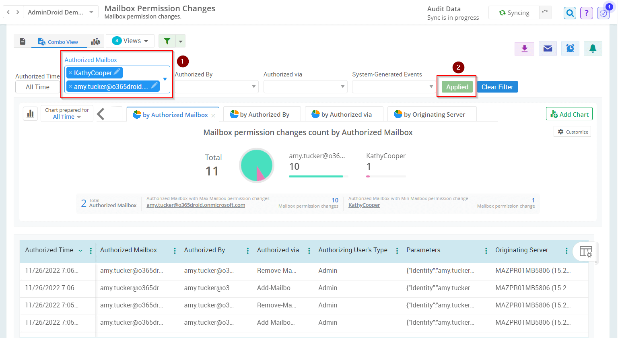This screenshot has width=618, height=338.
Task: Click the green filter funnel icon
Action: pyautogui.click(x=167, y=41)
